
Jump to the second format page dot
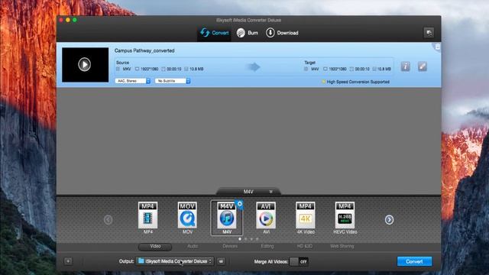[x=246, y=239]
